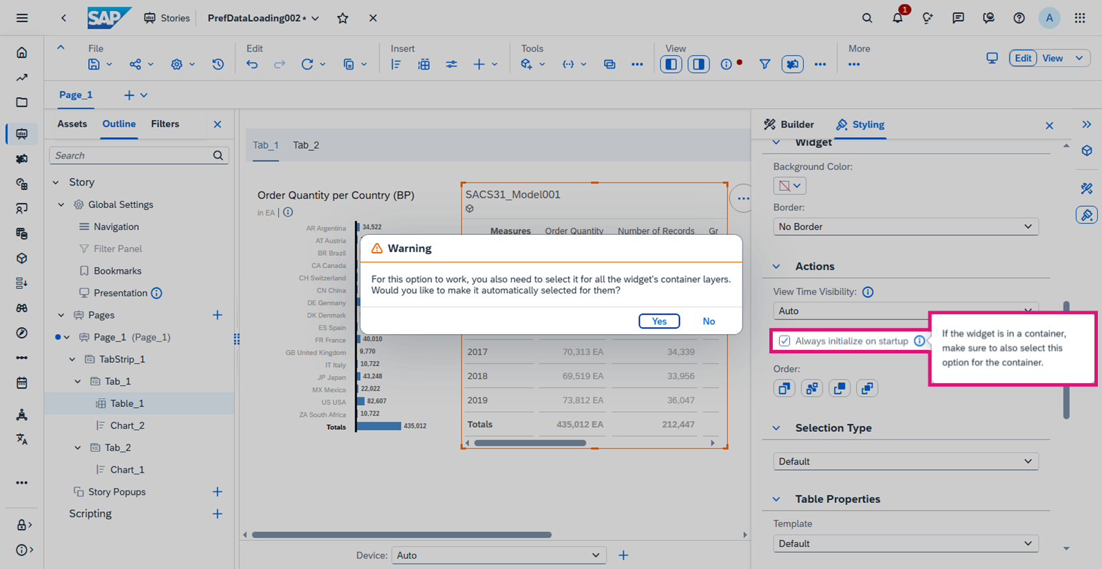This screenshot has width=1102, height=569.
Task: Switch to the Assets tab
Action: click(72, 124)
